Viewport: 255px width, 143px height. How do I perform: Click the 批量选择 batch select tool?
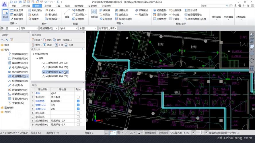(17, 10)
